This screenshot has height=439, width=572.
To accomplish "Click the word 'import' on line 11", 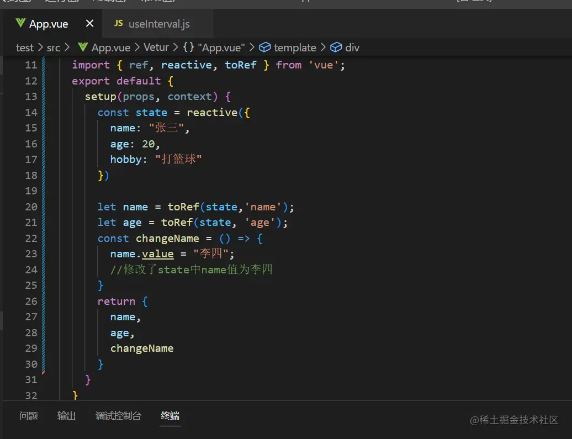I will [x=91, y=65].
